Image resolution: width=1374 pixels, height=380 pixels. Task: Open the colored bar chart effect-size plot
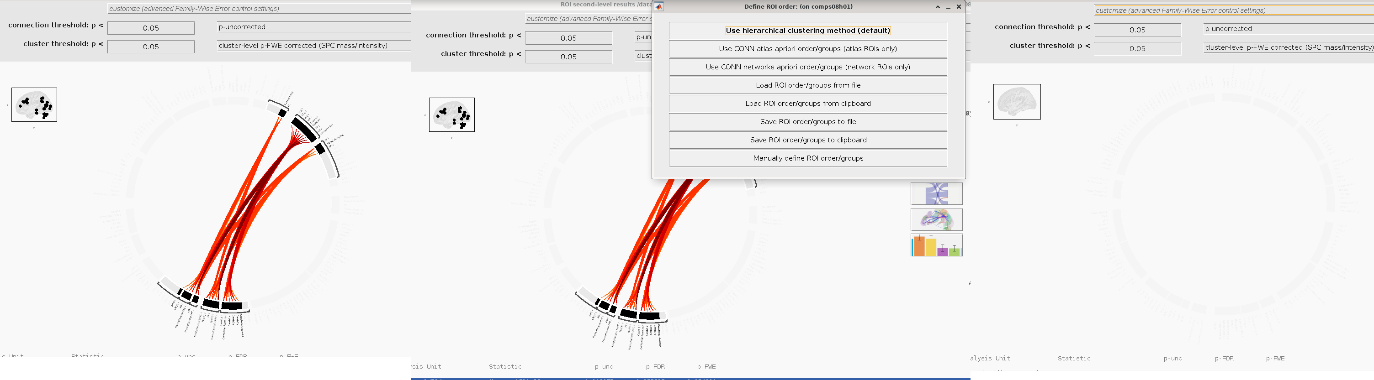936,245
